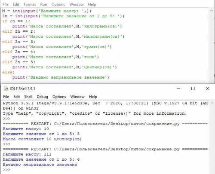Open the Debug menu
This screenshot has width=215, height=174.
(x=42, y=97)
